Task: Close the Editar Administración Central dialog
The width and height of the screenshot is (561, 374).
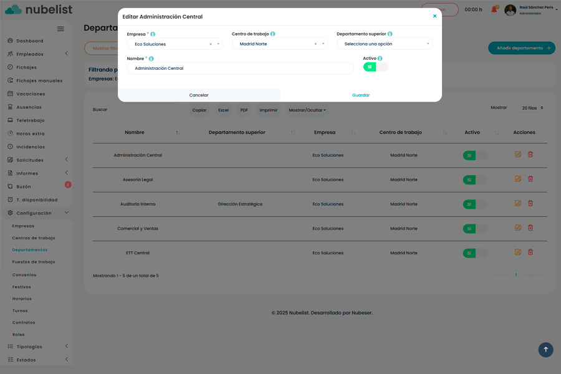Action: 434,16
